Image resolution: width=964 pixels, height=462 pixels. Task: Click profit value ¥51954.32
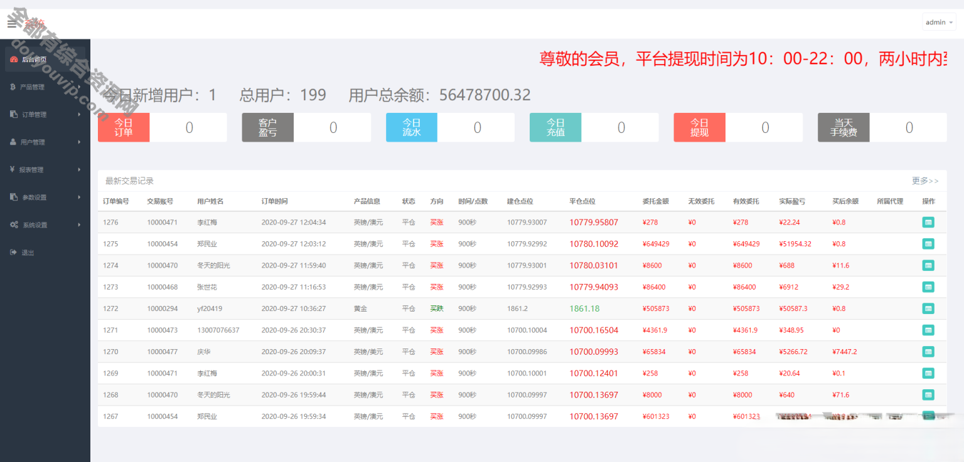(x=795, y=244)
